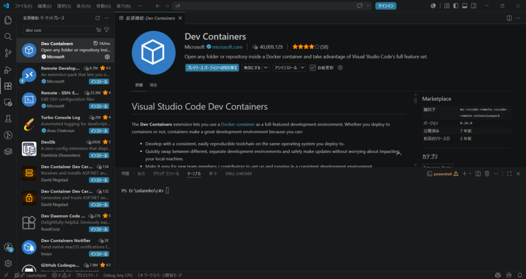Screen dimensions: 526x279
Task: Click Debug Any CPU in status bar
Action: [118, 275]
